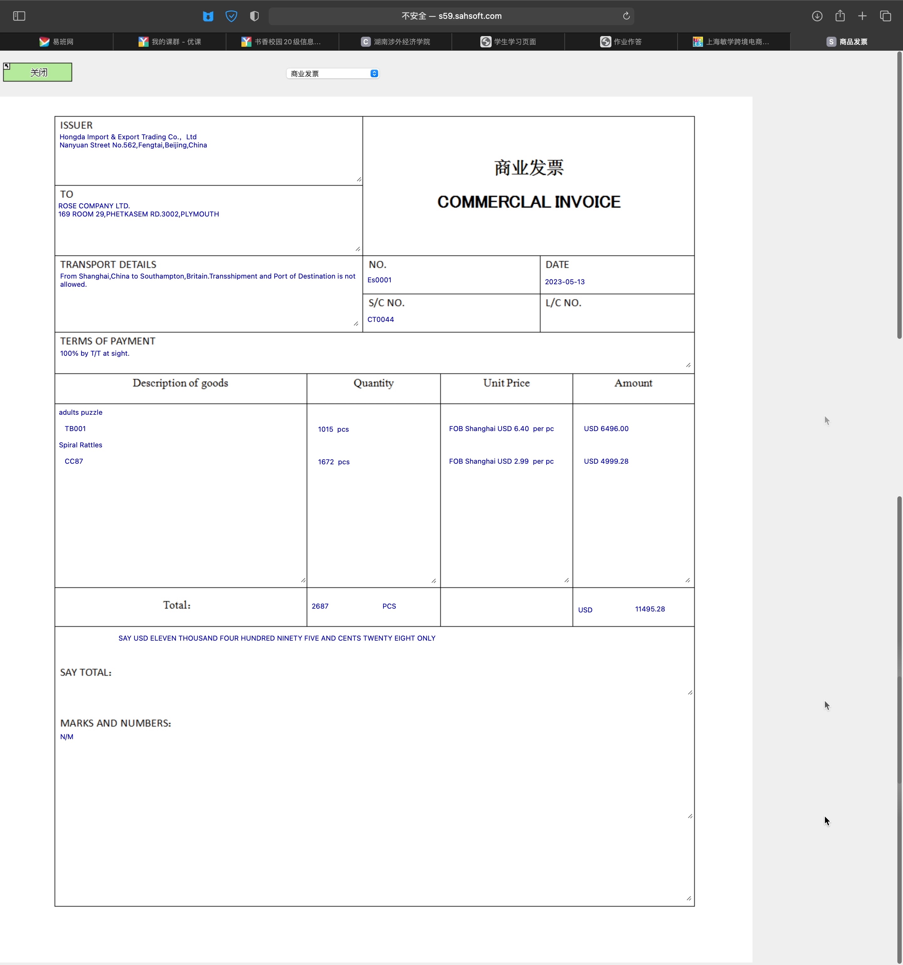
Task: Open the 商业发票 document dropdown
Action: 333,73
